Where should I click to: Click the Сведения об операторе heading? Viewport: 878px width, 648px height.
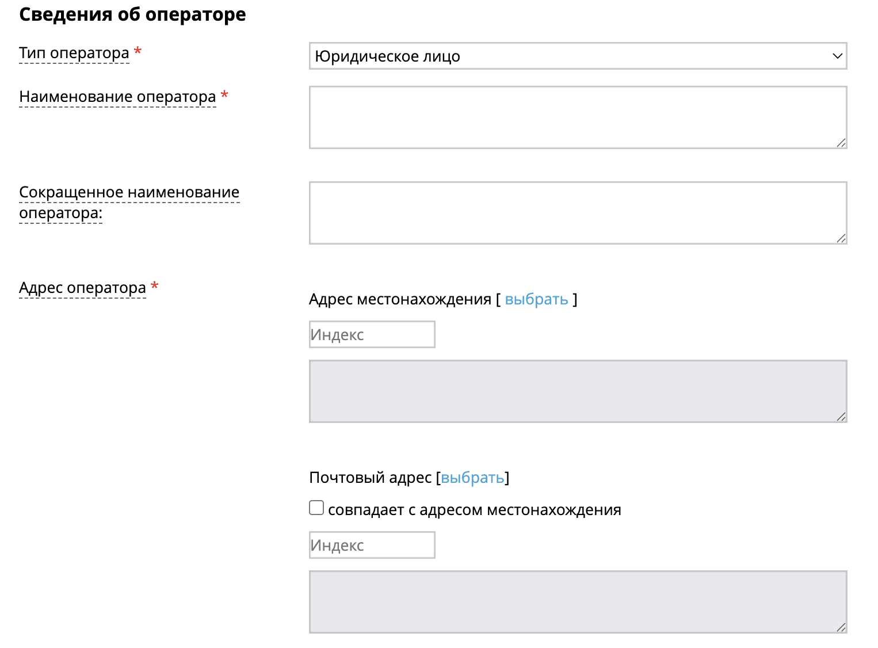(x=132, y=14)
